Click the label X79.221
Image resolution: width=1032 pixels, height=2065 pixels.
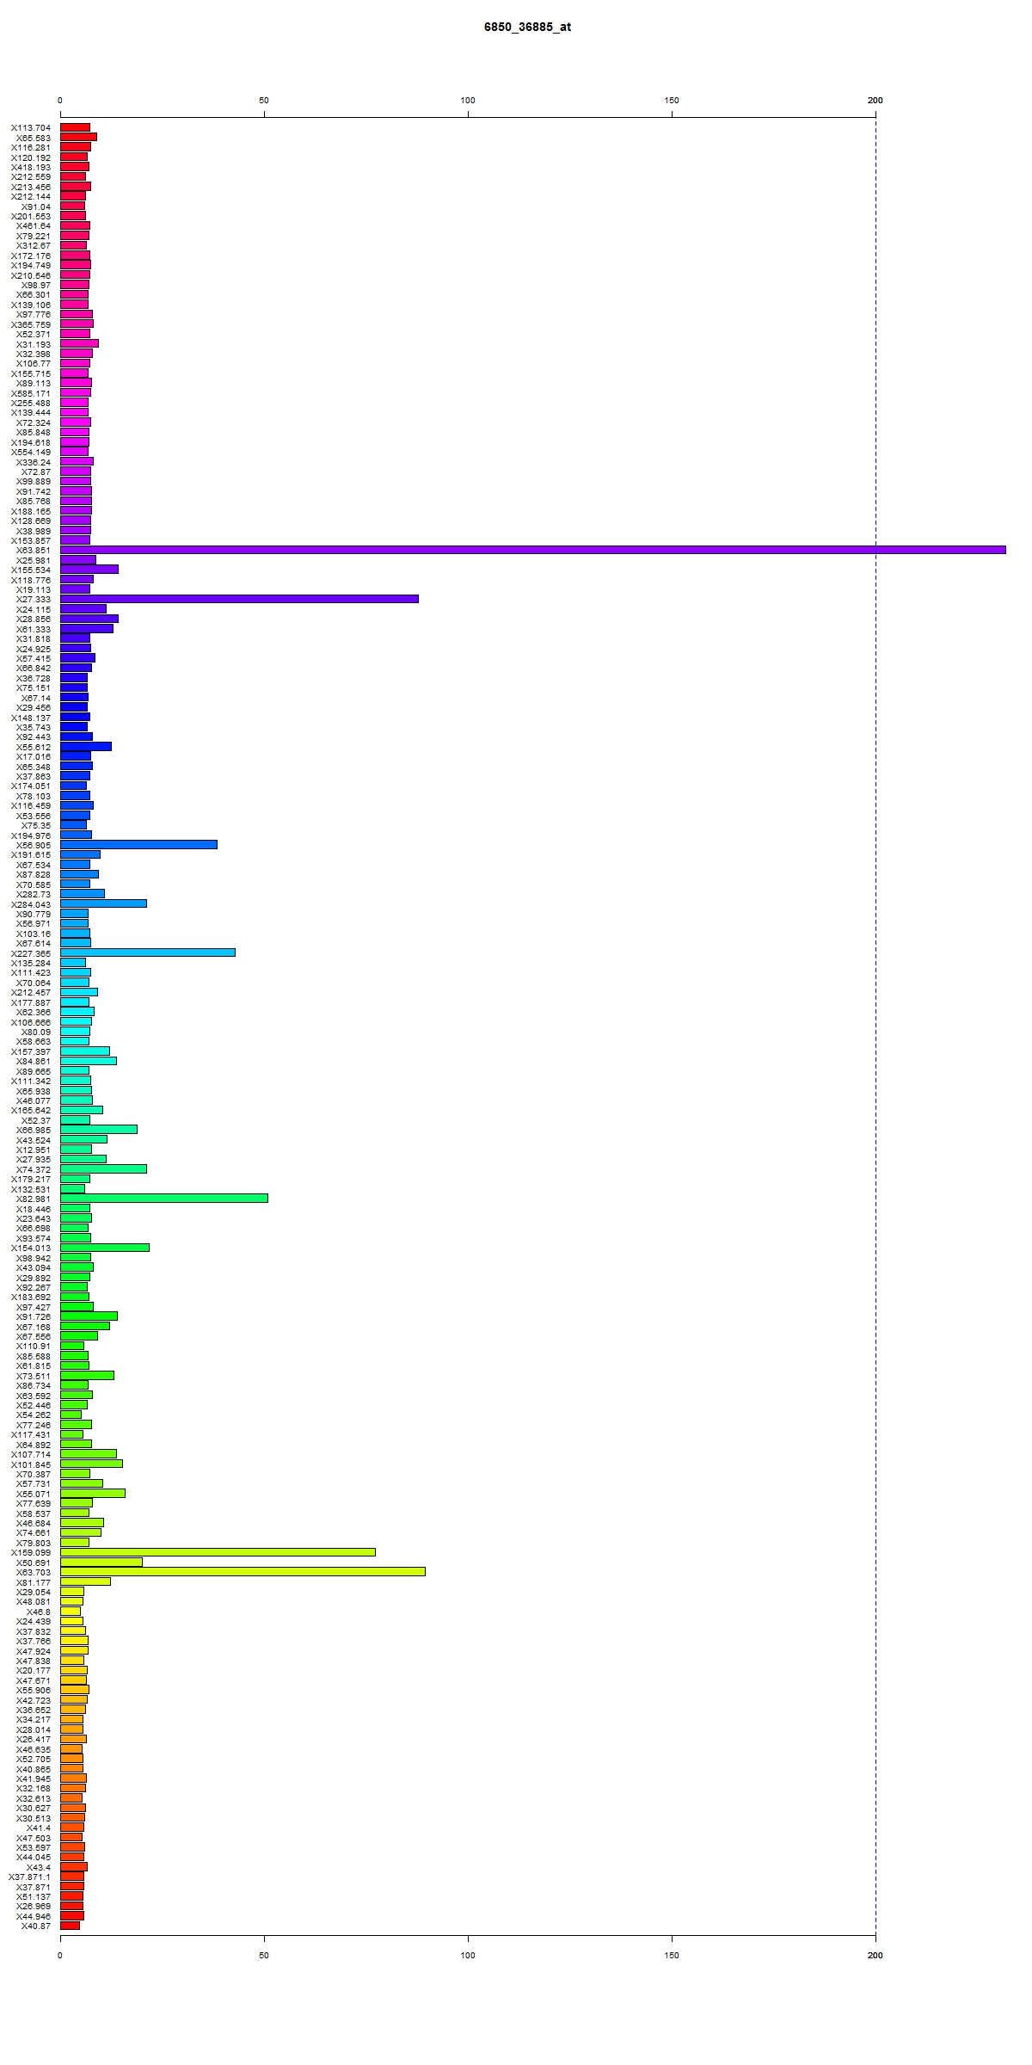34,236
